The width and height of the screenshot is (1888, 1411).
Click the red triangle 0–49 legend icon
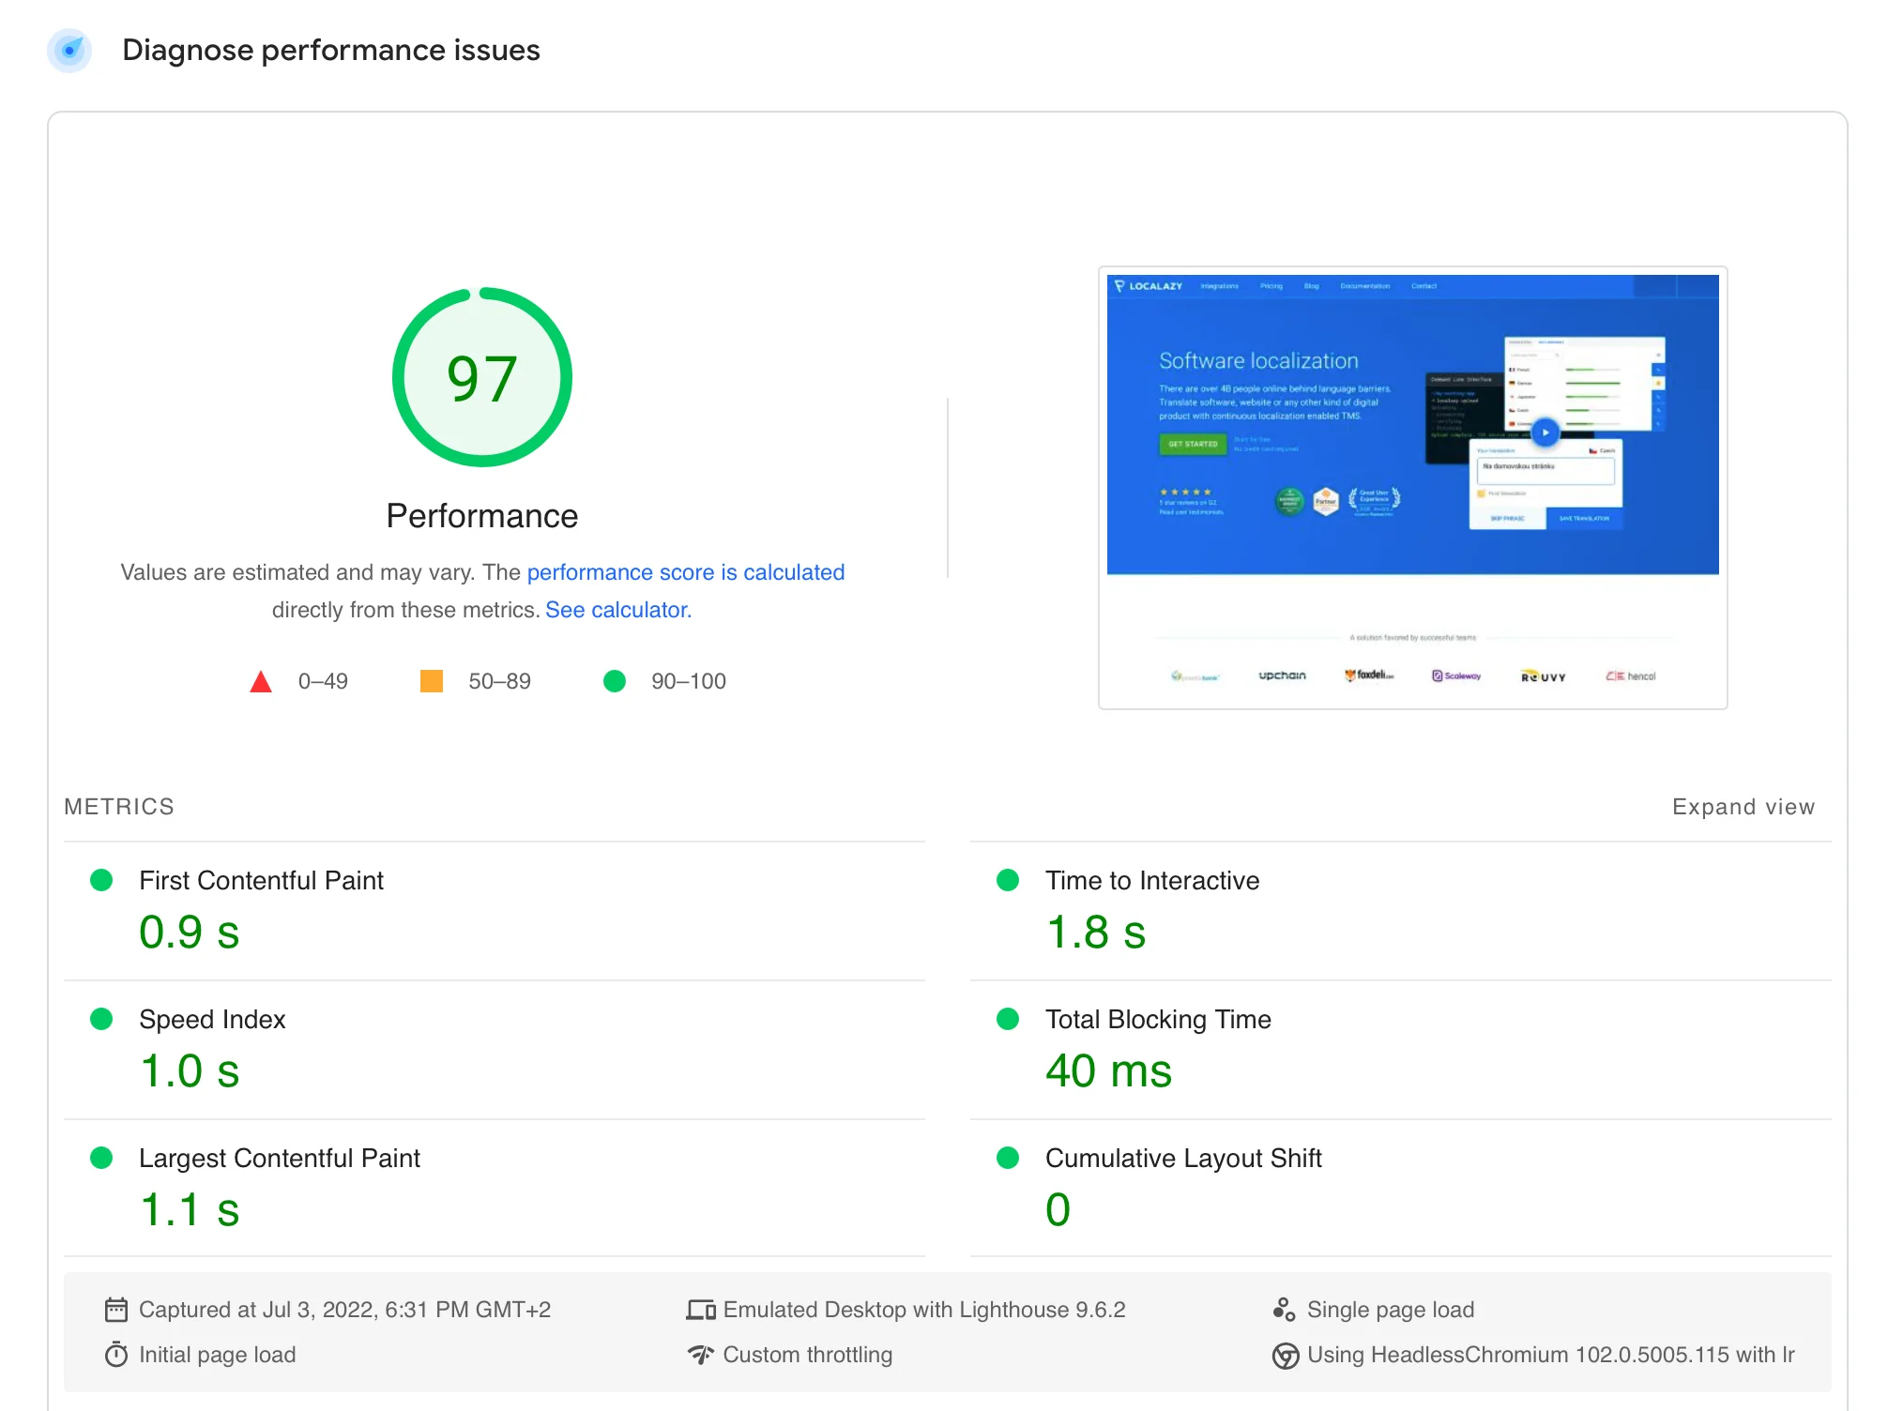coord(261,682)
